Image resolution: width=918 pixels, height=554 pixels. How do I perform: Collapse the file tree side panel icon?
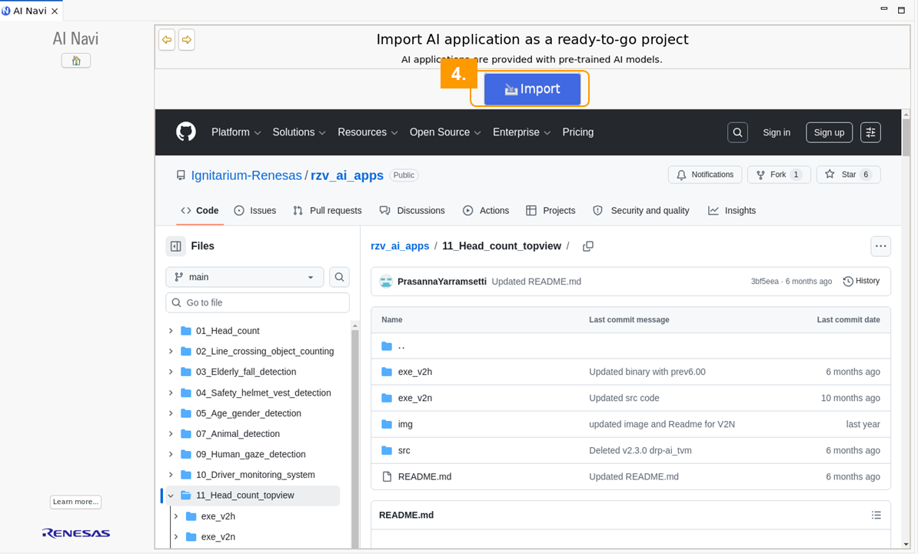(x=175, y=246)
